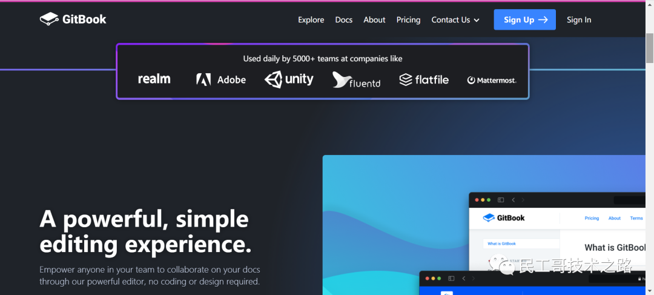654x295 pixels.
Task: Click scrollbar down arrow at bottom right
Action: pos(650,291)
